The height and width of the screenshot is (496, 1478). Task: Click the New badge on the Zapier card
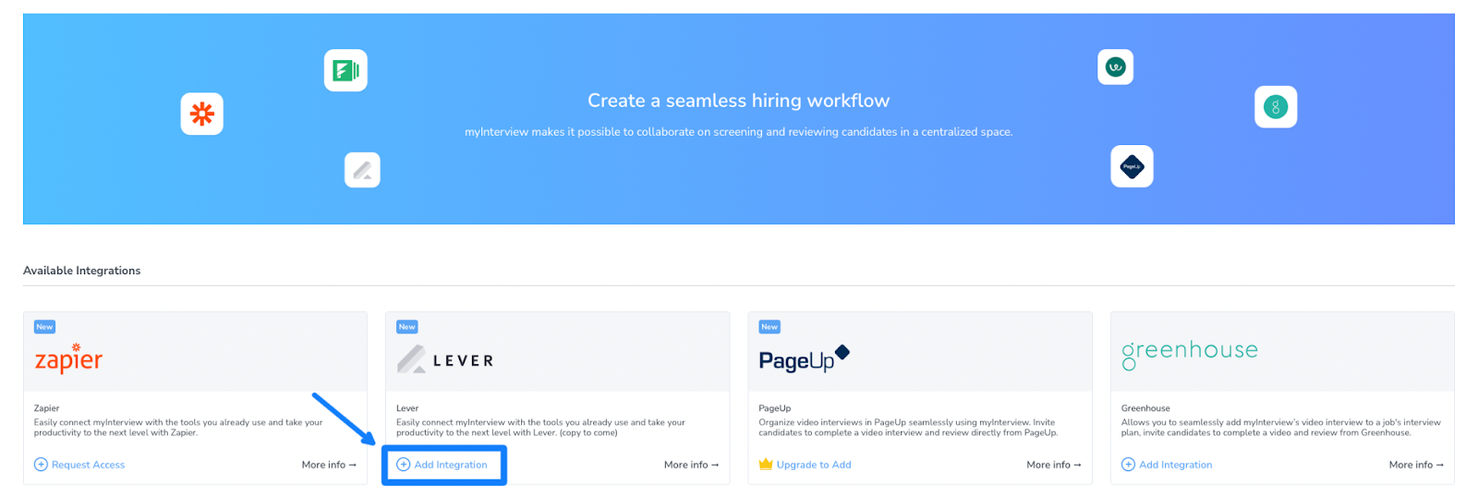pyautogui.click(x=44, y=327)
